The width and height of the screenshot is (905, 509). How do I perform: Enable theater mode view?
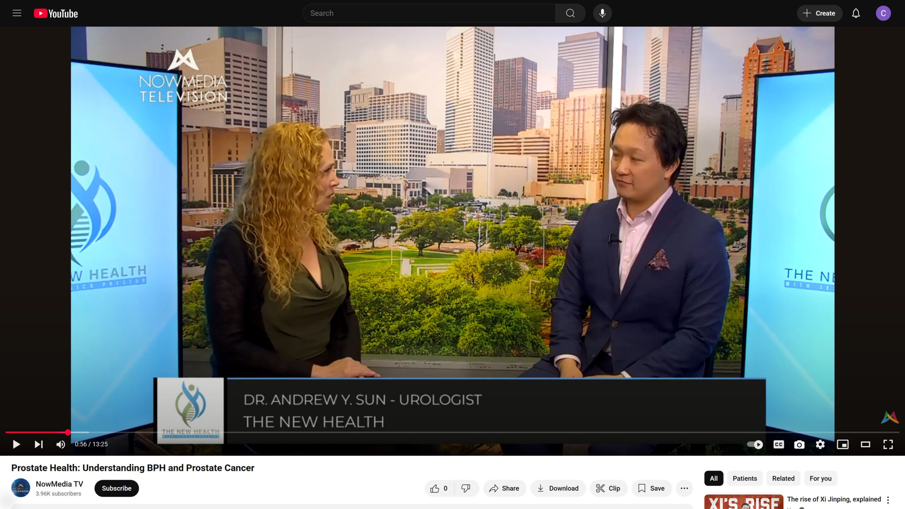click(865, 444)
